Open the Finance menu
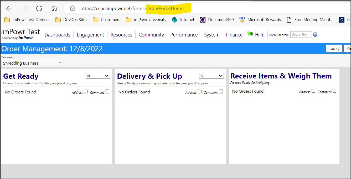The width and height of the screenshot is (351, 179). tap(234, 35)
